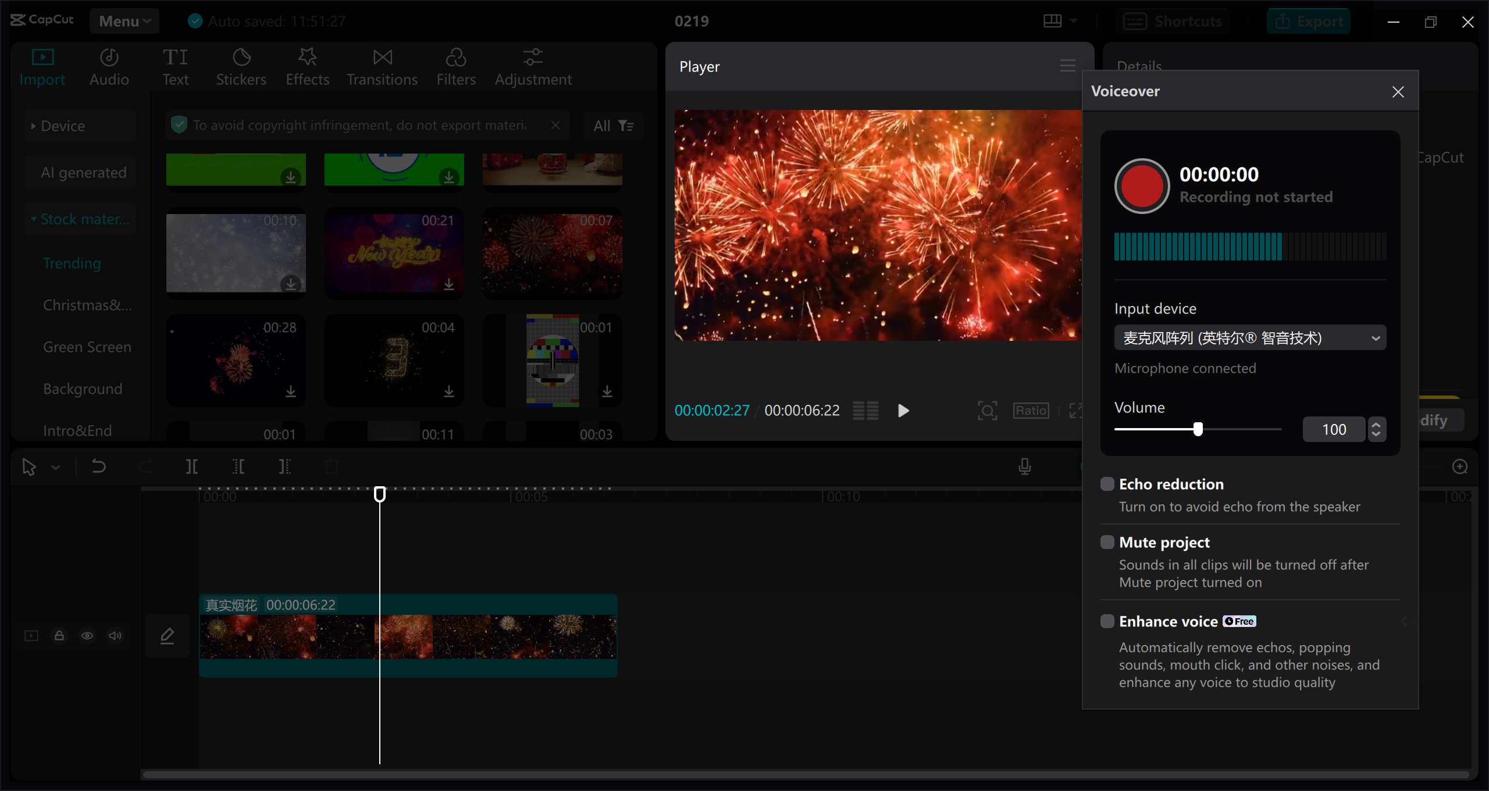Image resolution: width=1489 pixels, height=791 pixels.
Task: Turn on Mute project
Action: point(1106,541)
